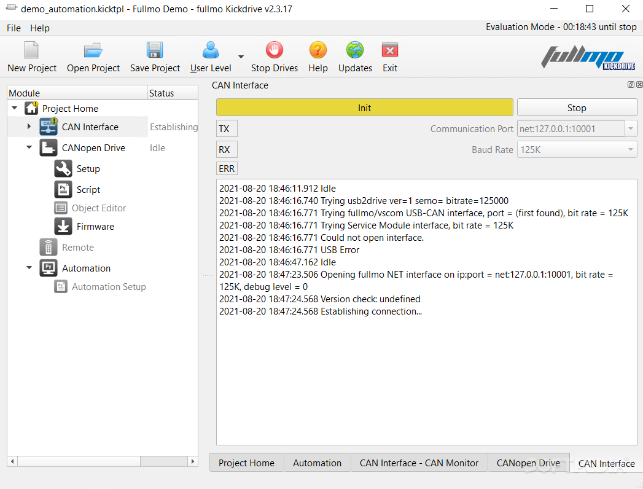Click the 'USB Error' log line
The width and height of the screenshot is (643, 489).
point(289,250)
